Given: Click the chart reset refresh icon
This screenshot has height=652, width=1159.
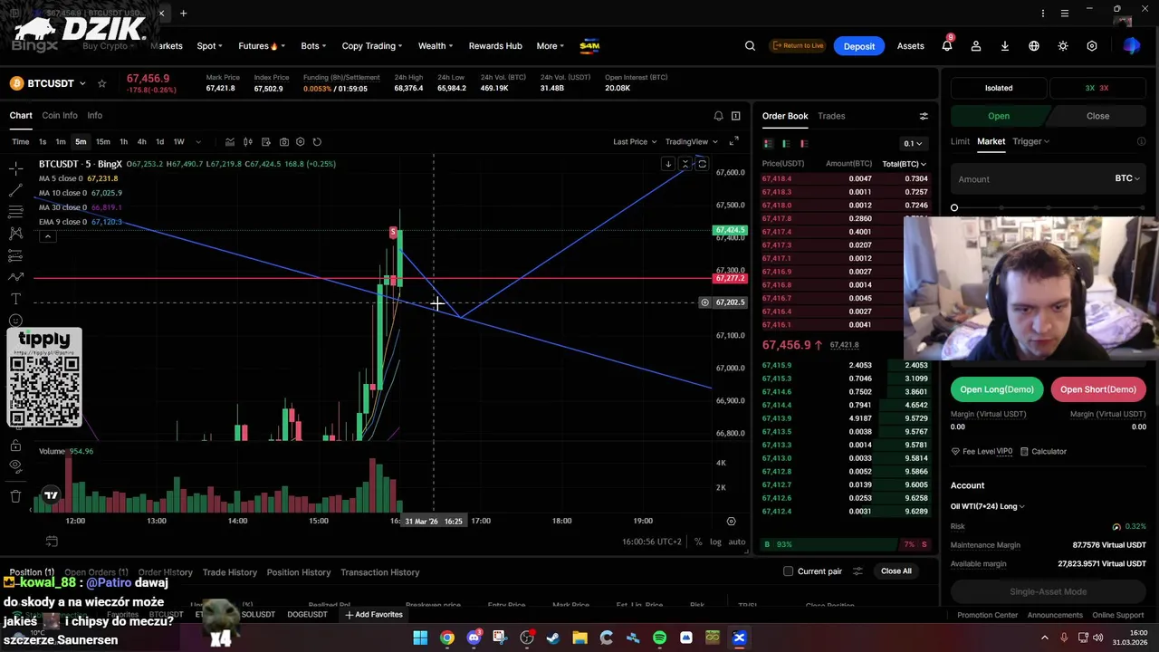Looking at the screenshot, I should pyautogui.click(x=317, y=141).
